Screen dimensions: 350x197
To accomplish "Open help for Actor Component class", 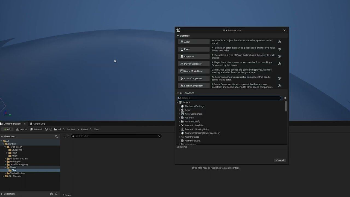I will coord(279,79).
